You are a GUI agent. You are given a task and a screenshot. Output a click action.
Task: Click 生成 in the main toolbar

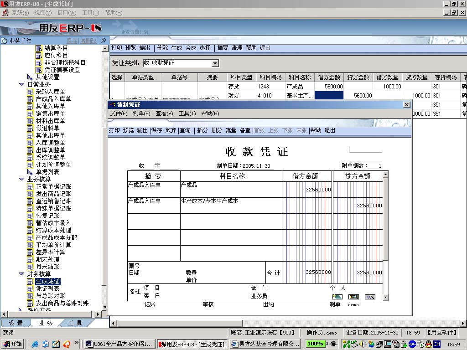tap(176, 48)
